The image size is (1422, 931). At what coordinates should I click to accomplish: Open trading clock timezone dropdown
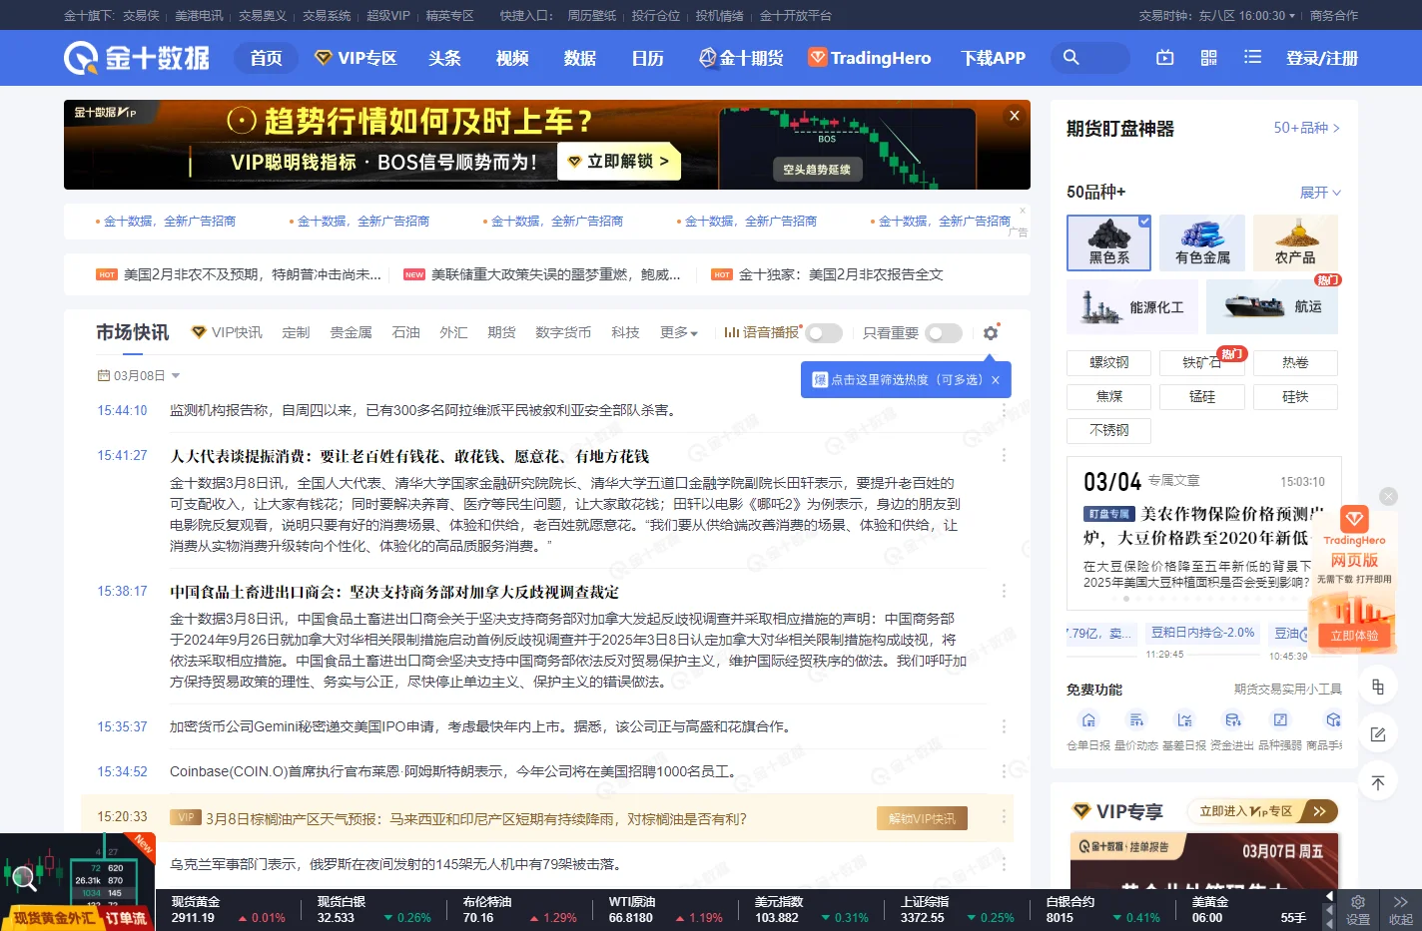point(1246,16)
